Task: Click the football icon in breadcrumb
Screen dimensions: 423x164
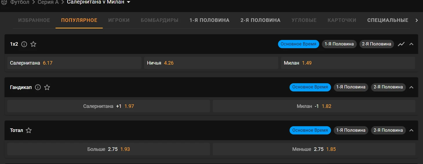Action: [x=4, y=2]
